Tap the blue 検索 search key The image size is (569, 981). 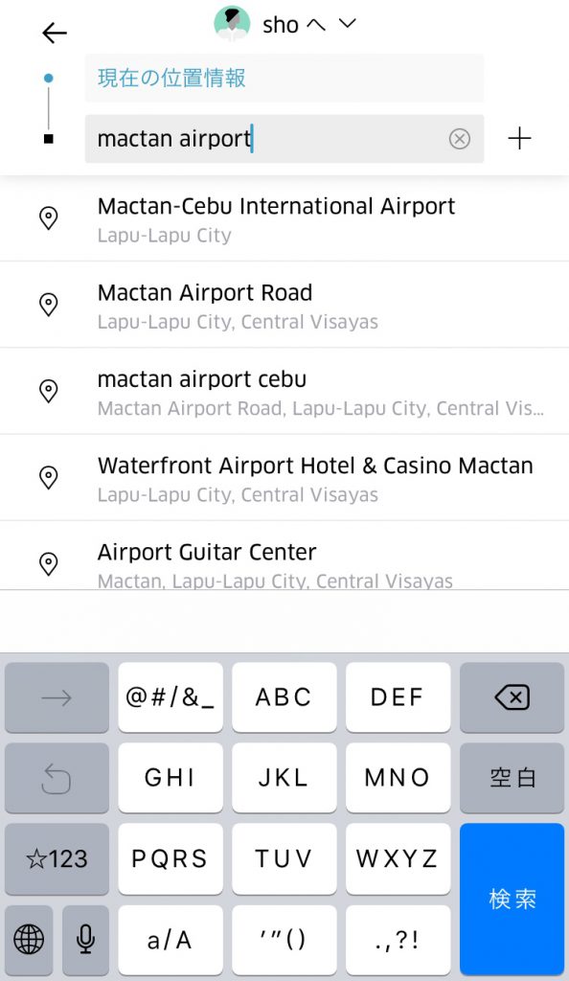(512, 899)
